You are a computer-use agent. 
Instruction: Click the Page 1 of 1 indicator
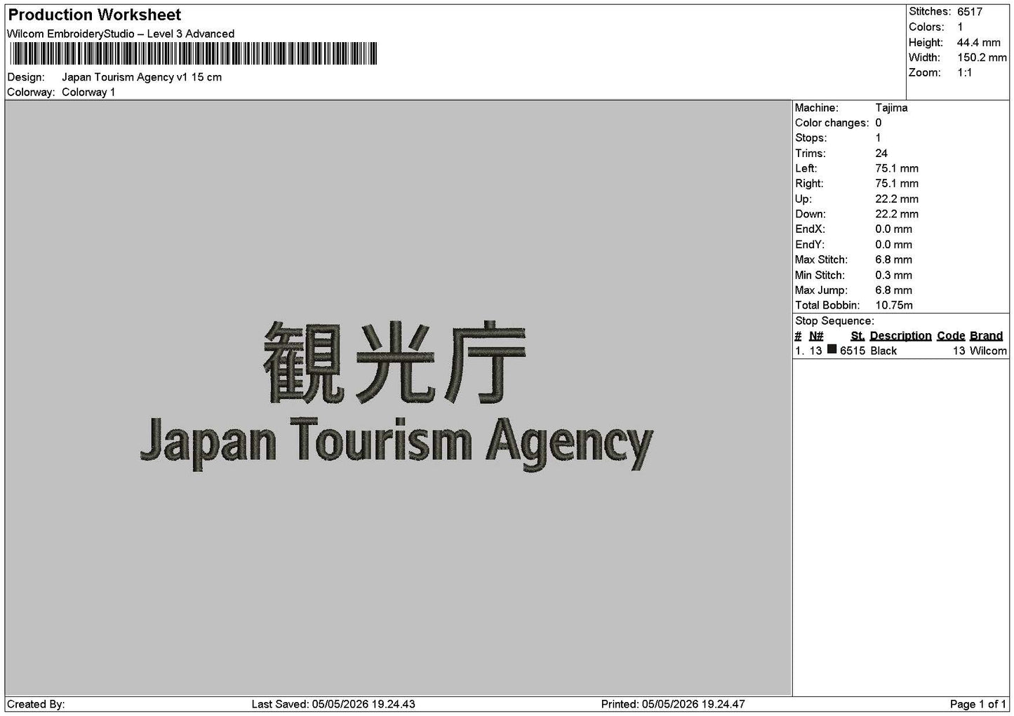978,704
